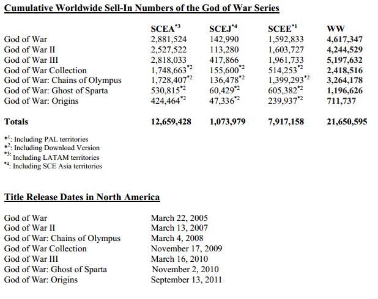Click the footnote "Including SCE Asia territories"
378x299 pixels.
click(x=58, y=166)
